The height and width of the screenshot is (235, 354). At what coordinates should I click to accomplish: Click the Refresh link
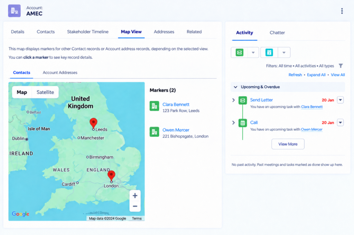point(295,75)
